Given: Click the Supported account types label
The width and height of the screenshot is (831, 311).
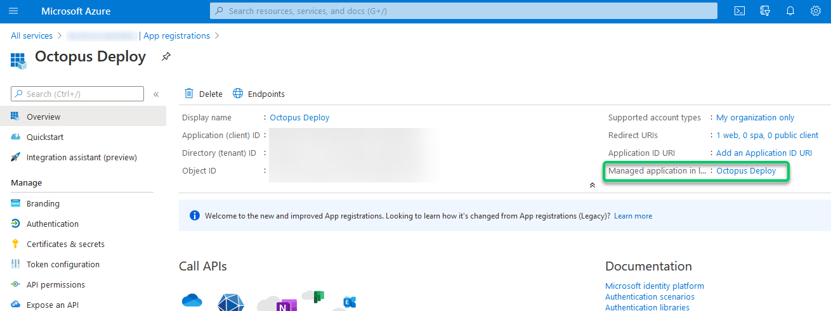Looking at the screenshot, I should 655,117.
